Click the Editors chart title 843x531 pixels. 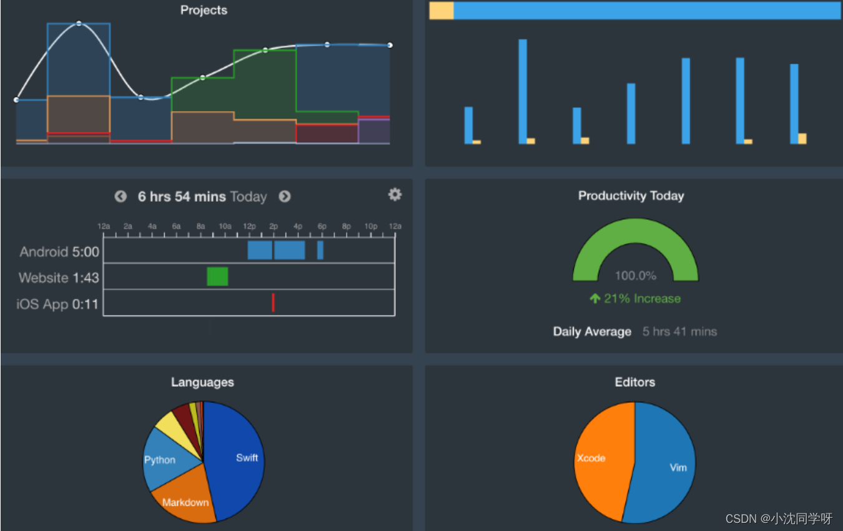tap(635, 382)
